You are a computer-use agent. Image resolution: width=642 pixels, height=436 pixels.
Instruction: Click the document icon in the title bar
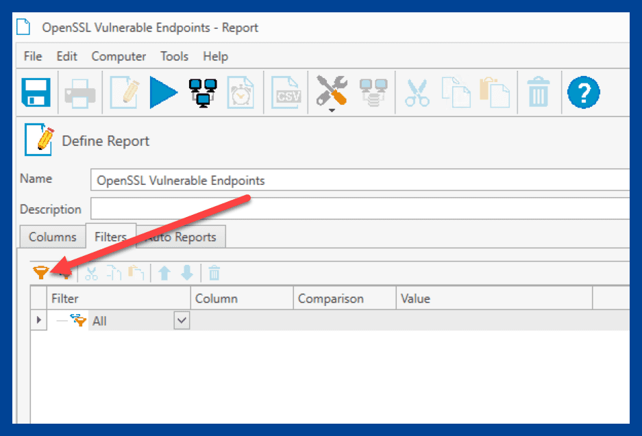click(x=23, y=27)
